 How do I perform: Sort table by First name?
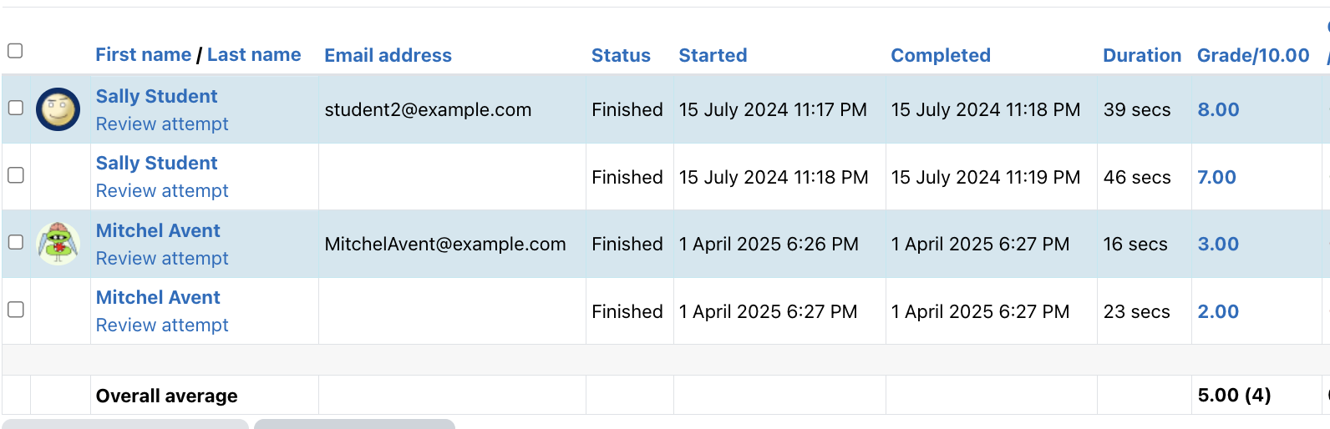click(x=143, y=54)
